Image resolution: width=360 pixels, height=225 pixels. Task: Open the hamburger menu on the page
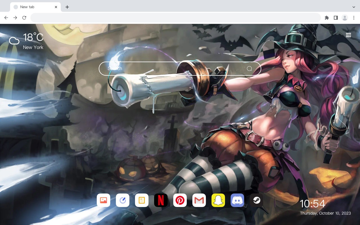pyautogui.click(x=348, y=35)
